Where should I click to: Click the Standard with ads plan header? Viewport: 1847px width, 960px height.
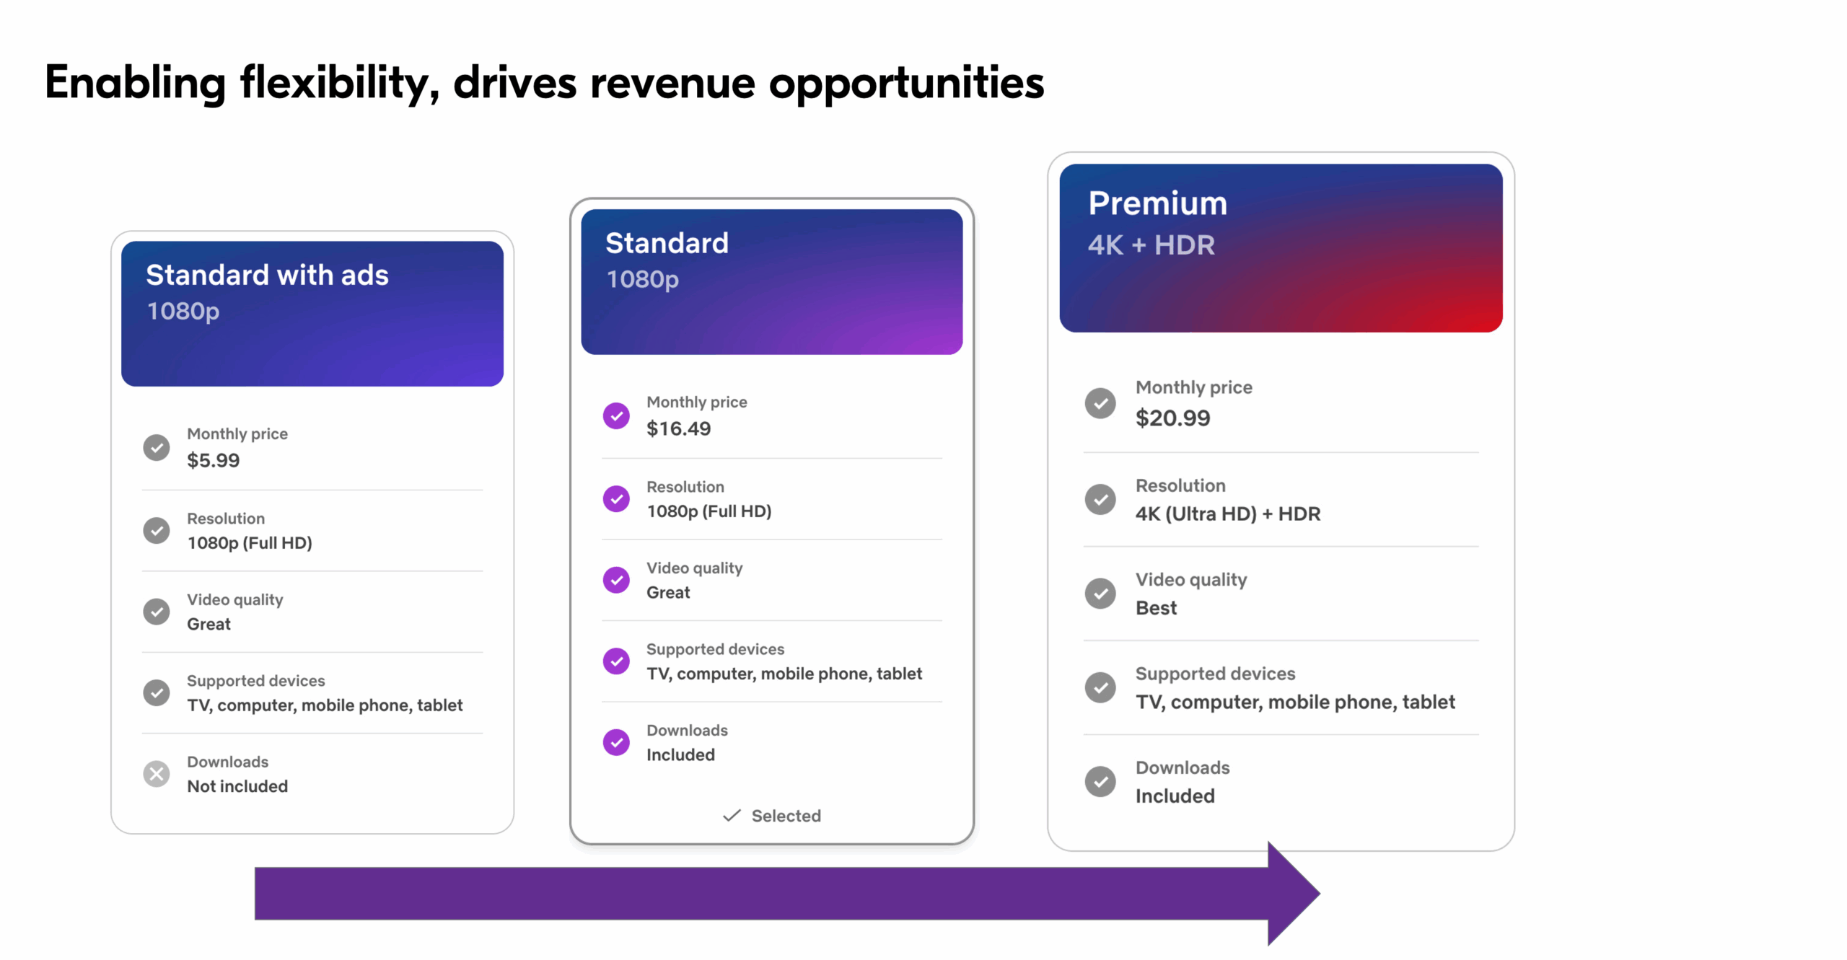[312, 313]
